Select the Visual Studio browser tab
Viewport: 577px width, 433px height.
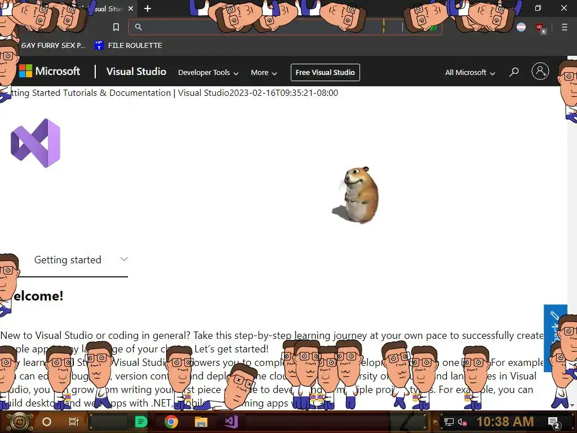pyautogui.click(x=106, y=8)
